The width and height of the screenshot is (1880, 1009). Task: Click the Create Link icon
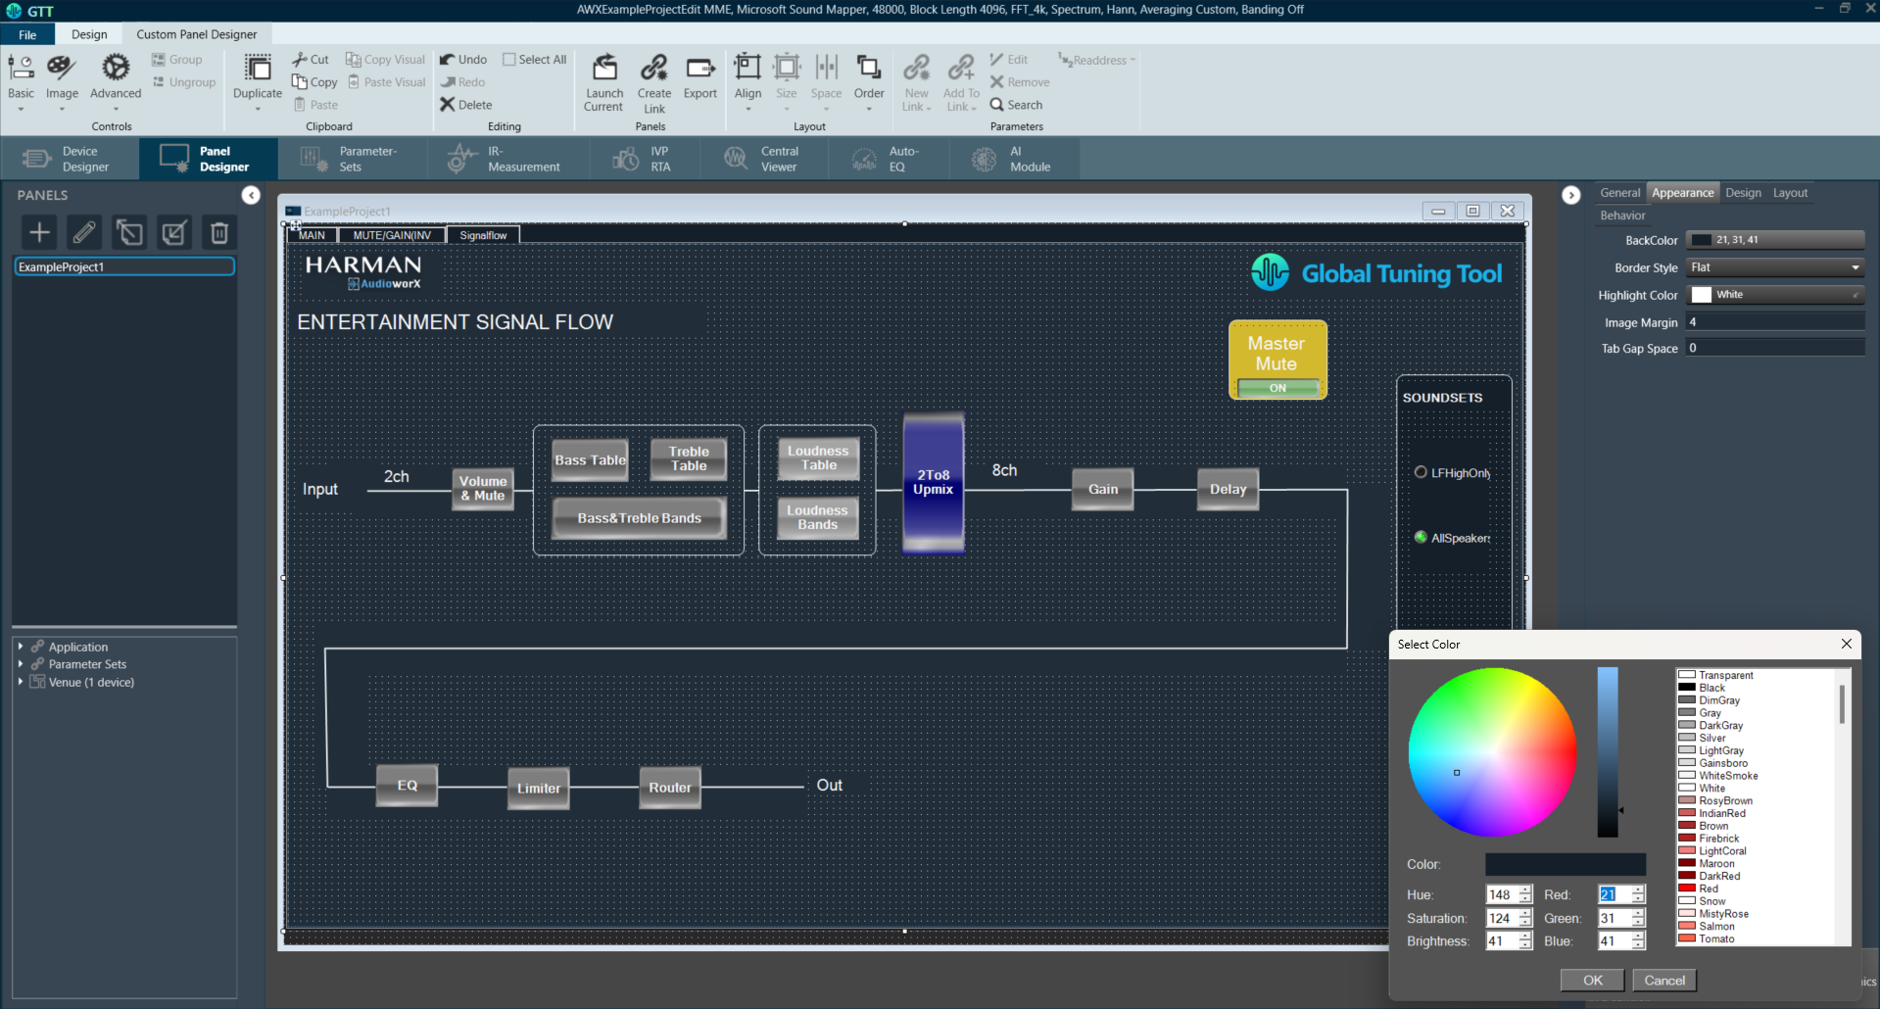click(x=653, y=68)
